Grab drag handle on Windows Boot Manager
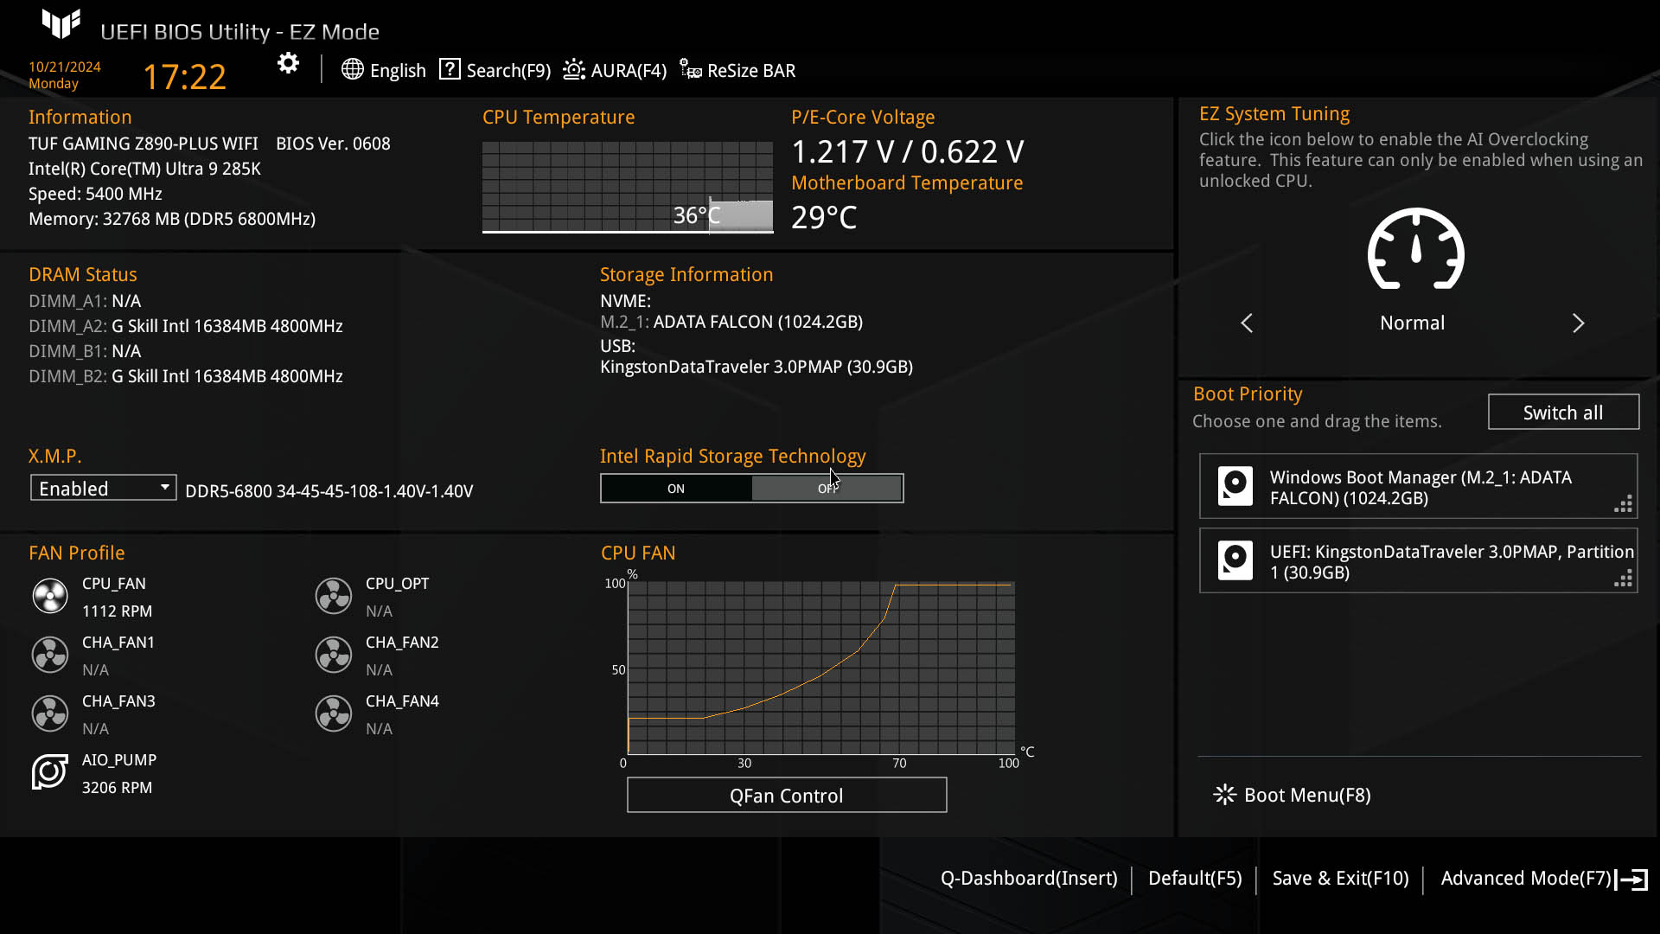Image resolution: width=1660 pixels, height=934 pixels. tap(1624, 504)
